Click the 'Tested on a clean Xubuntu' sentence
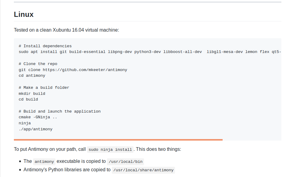285x177 pixels. pyautogui.click(x=67, y=30)
